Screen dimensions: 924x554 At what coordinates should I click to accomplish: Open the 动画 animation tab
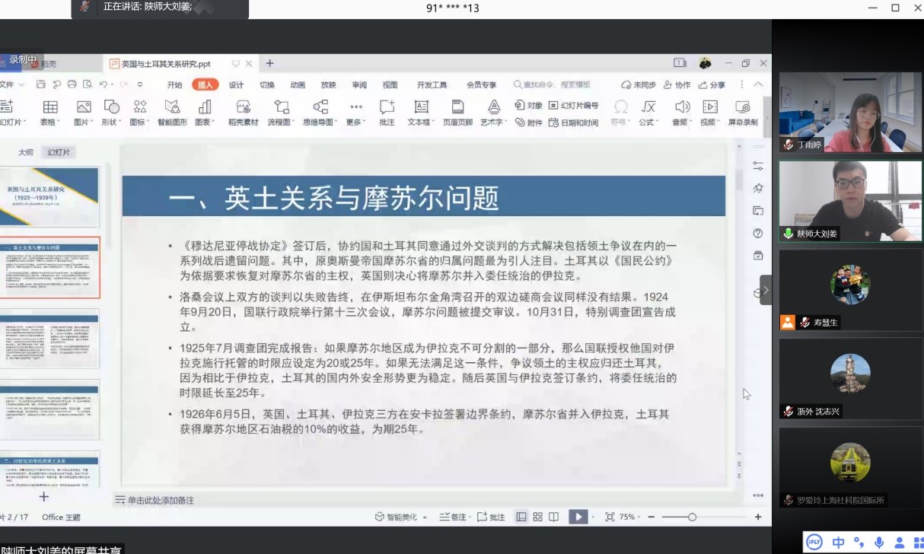[298, 84]
